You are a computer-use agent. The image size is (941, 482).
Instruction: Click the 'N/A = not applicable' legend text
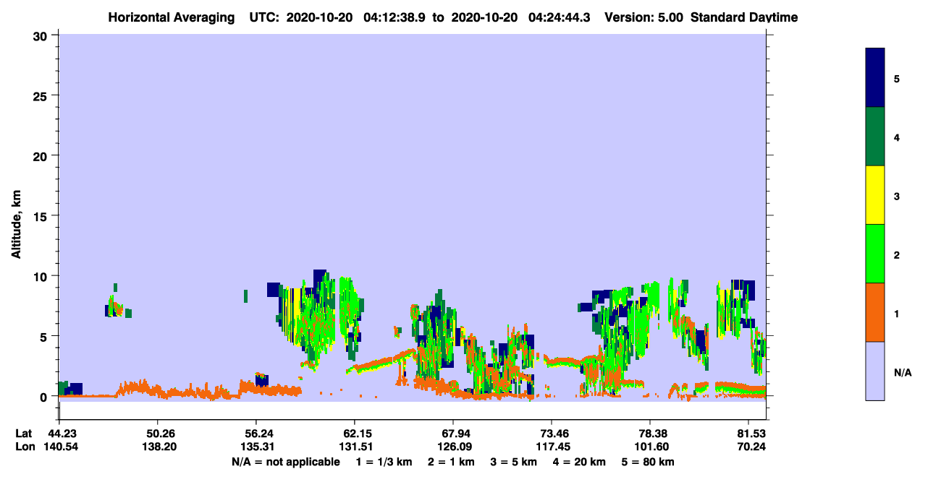click(x=285, y=462)
